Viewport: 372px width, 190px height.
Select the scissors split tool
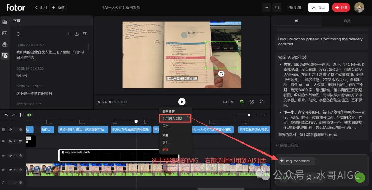tap(21, 115)
